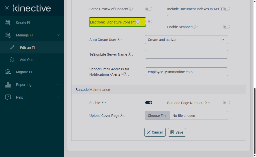The image size is (256, 157).
Task: Click info icon next to Sender Email Address label
Action: [x=125, y=74]
